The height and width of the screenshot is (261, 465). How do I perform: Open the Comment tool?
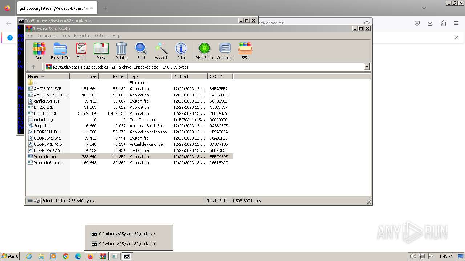pyautogui.click(x=225, y=51)
